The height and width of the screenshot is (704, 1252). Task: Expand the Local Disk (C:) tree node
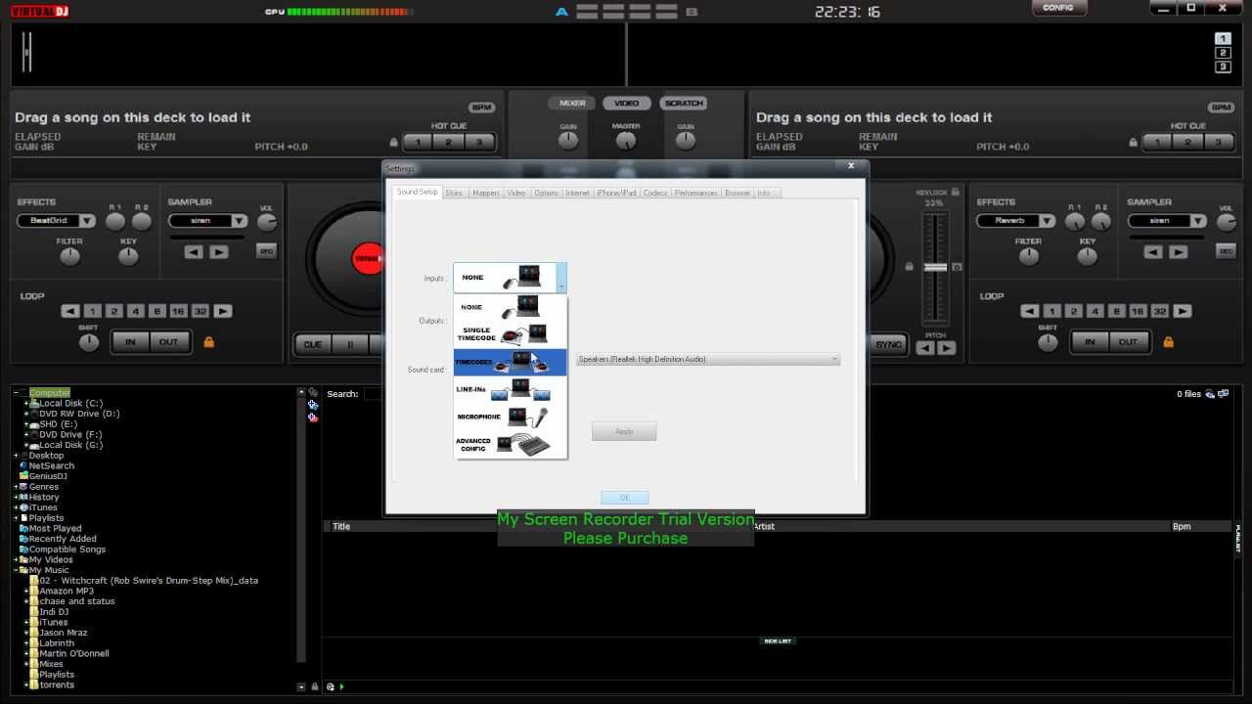(x=26, y=404)
